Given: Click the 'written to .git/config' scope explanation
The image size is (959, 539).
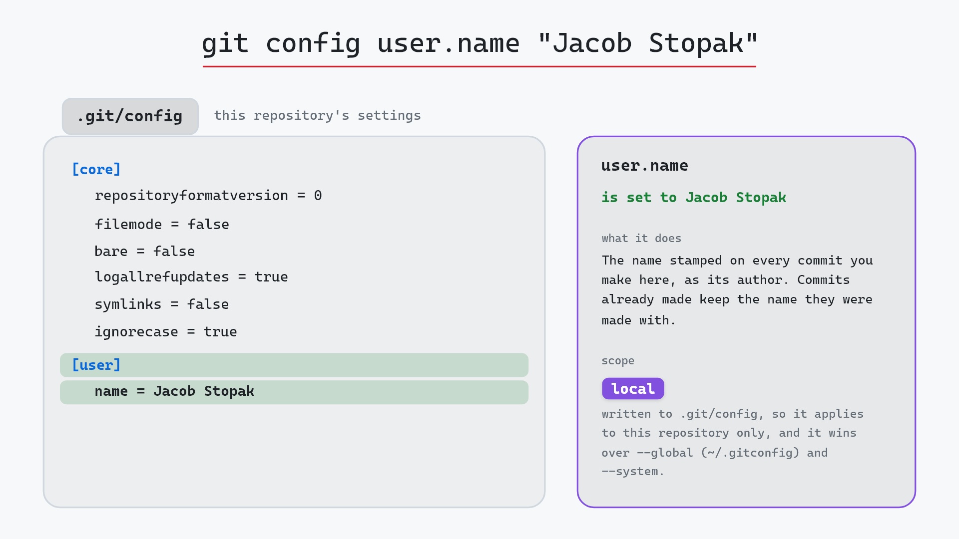Looking at the screenshot, I should (x=733, y=443).
